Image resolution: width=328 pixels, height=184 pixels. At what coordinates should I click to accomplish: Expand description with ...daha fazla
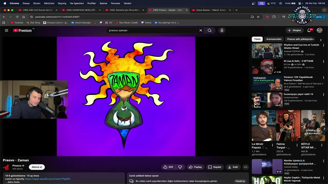coord(13,182)
